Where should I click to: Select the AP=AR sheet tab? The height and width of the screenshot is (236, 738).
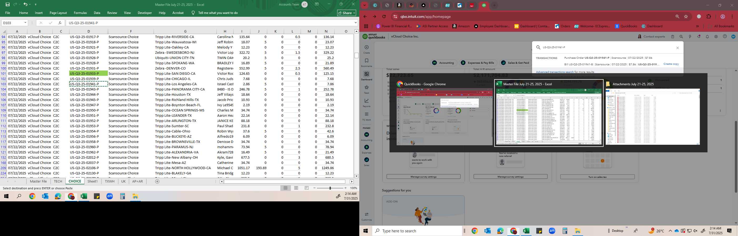pyautogui.click(x=138, y=181)
